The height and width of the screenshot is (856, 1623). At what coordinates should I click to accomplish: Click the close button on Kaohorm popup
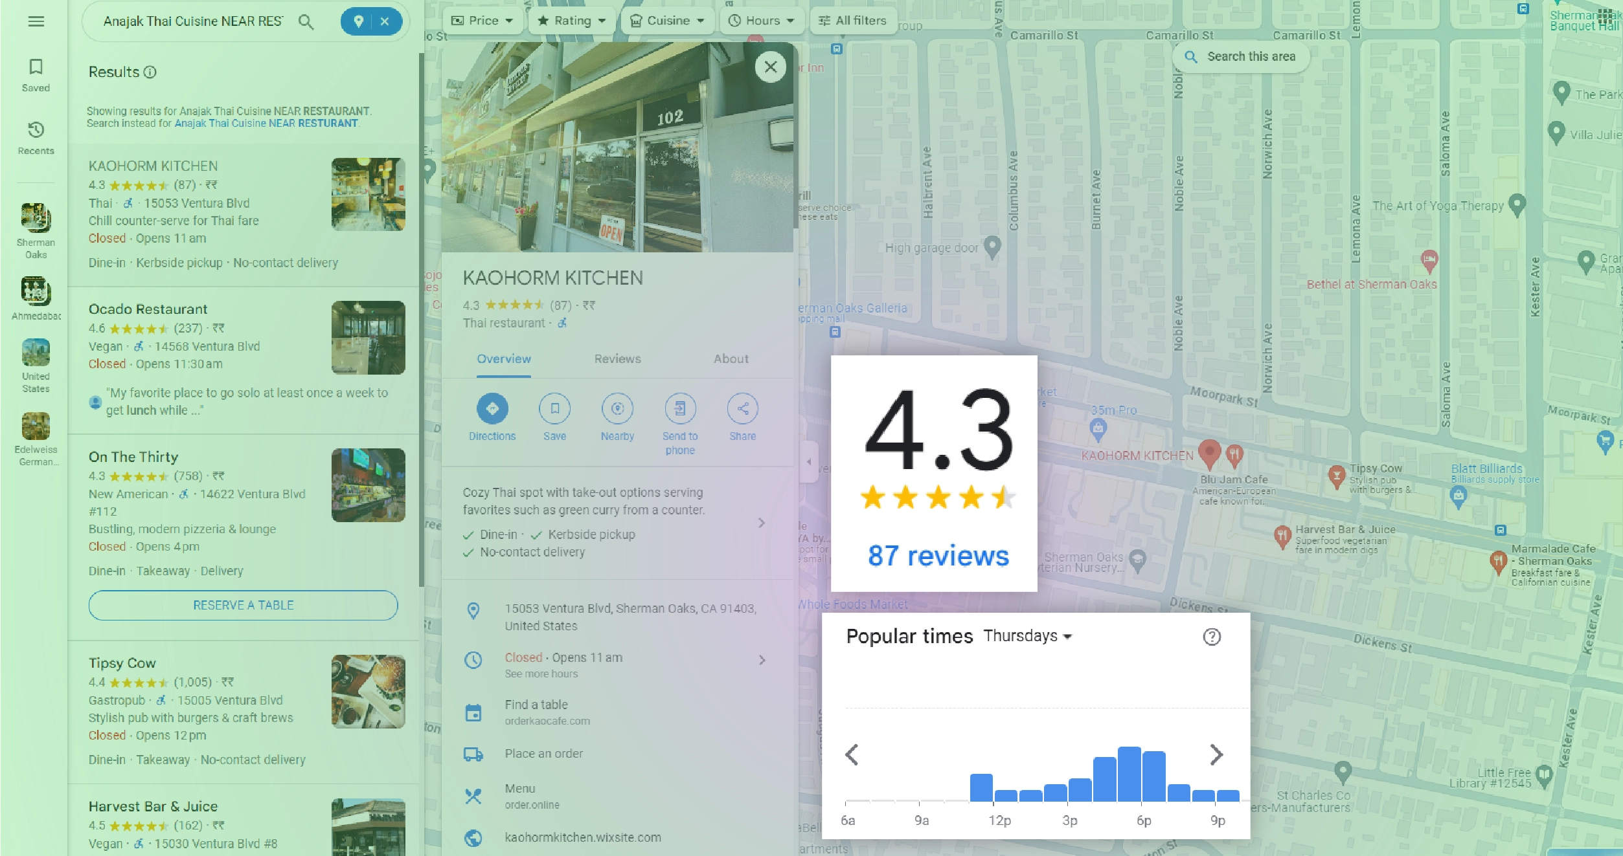[771, 67]
